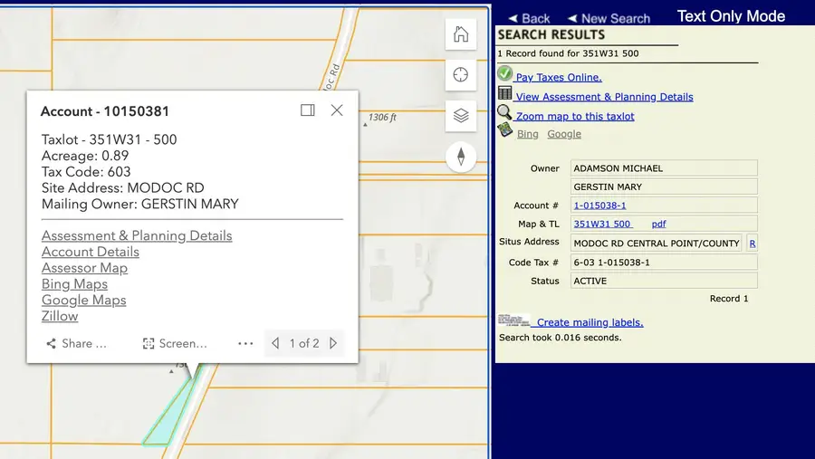815x459 pixels.
Task: Open Bing link in search results
Action: coord(528,134)
